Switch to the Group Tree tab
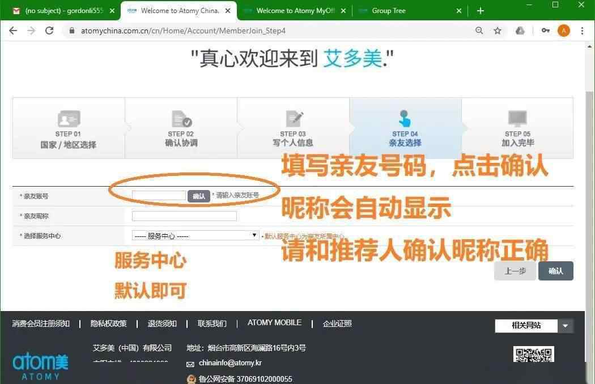 [x=410, y=11]
